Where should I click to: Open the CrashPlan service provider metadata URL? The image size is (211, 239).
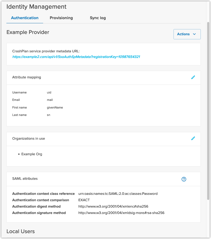coord(76,57)
